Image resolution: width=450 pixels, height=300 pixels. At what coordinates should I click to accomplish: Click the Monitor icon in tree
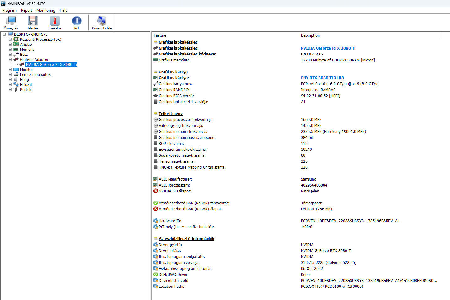click(16, 70)
